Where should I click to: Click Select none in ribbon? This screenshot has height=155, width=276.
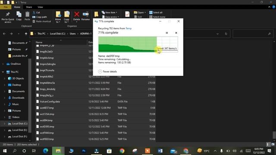(x=157, y=17)
